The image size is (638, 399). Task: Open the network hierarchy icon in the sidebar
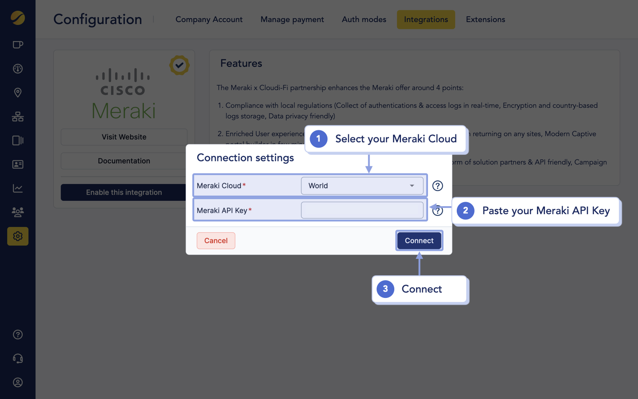(x=18, y=116)
